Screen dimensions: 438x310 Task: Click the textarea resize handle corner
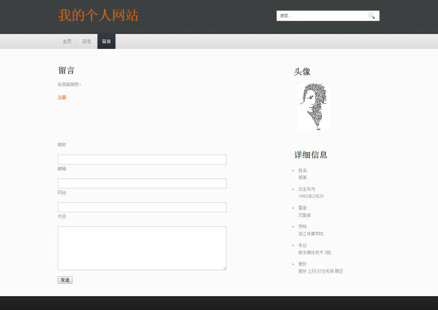224,268
